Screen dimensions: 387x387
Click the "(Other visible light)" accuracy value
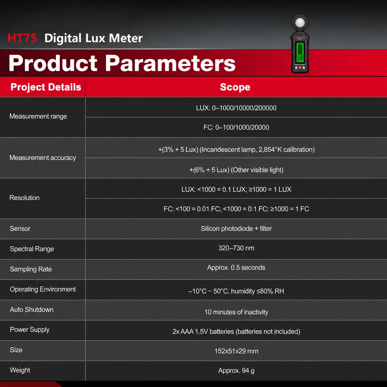(x=236, y=170)
